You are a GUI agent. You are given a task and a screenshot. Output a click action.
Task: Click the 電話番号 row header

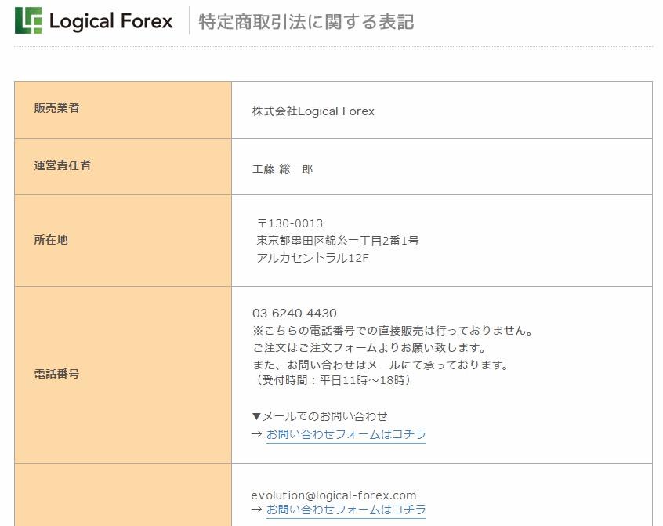coord(56,374)
